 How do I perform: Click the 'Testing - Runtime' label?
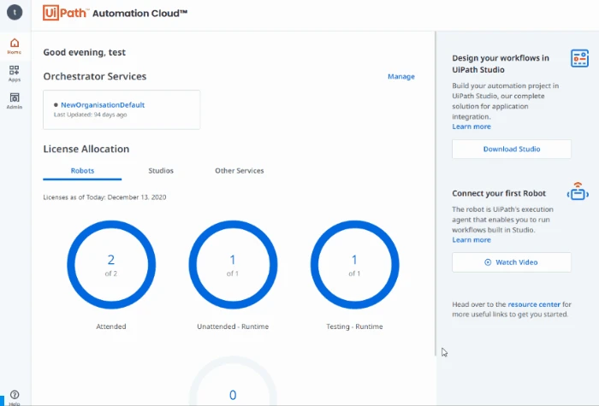pos(354,327)
